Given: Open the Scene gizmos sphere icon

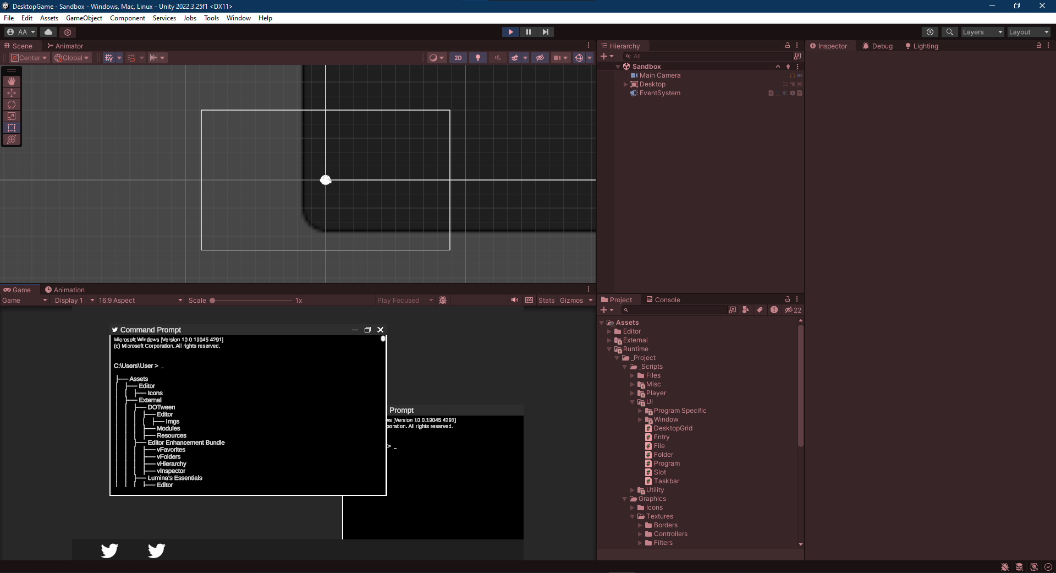Looking at the screenshot, I should (579, 58).
